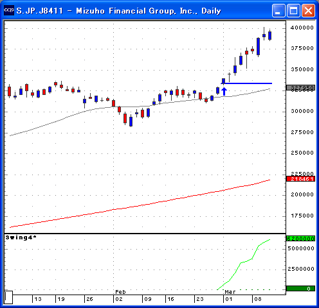319x308 pixels.
Task: Click the CQG icon in the title bar
Action: [9, 10]
